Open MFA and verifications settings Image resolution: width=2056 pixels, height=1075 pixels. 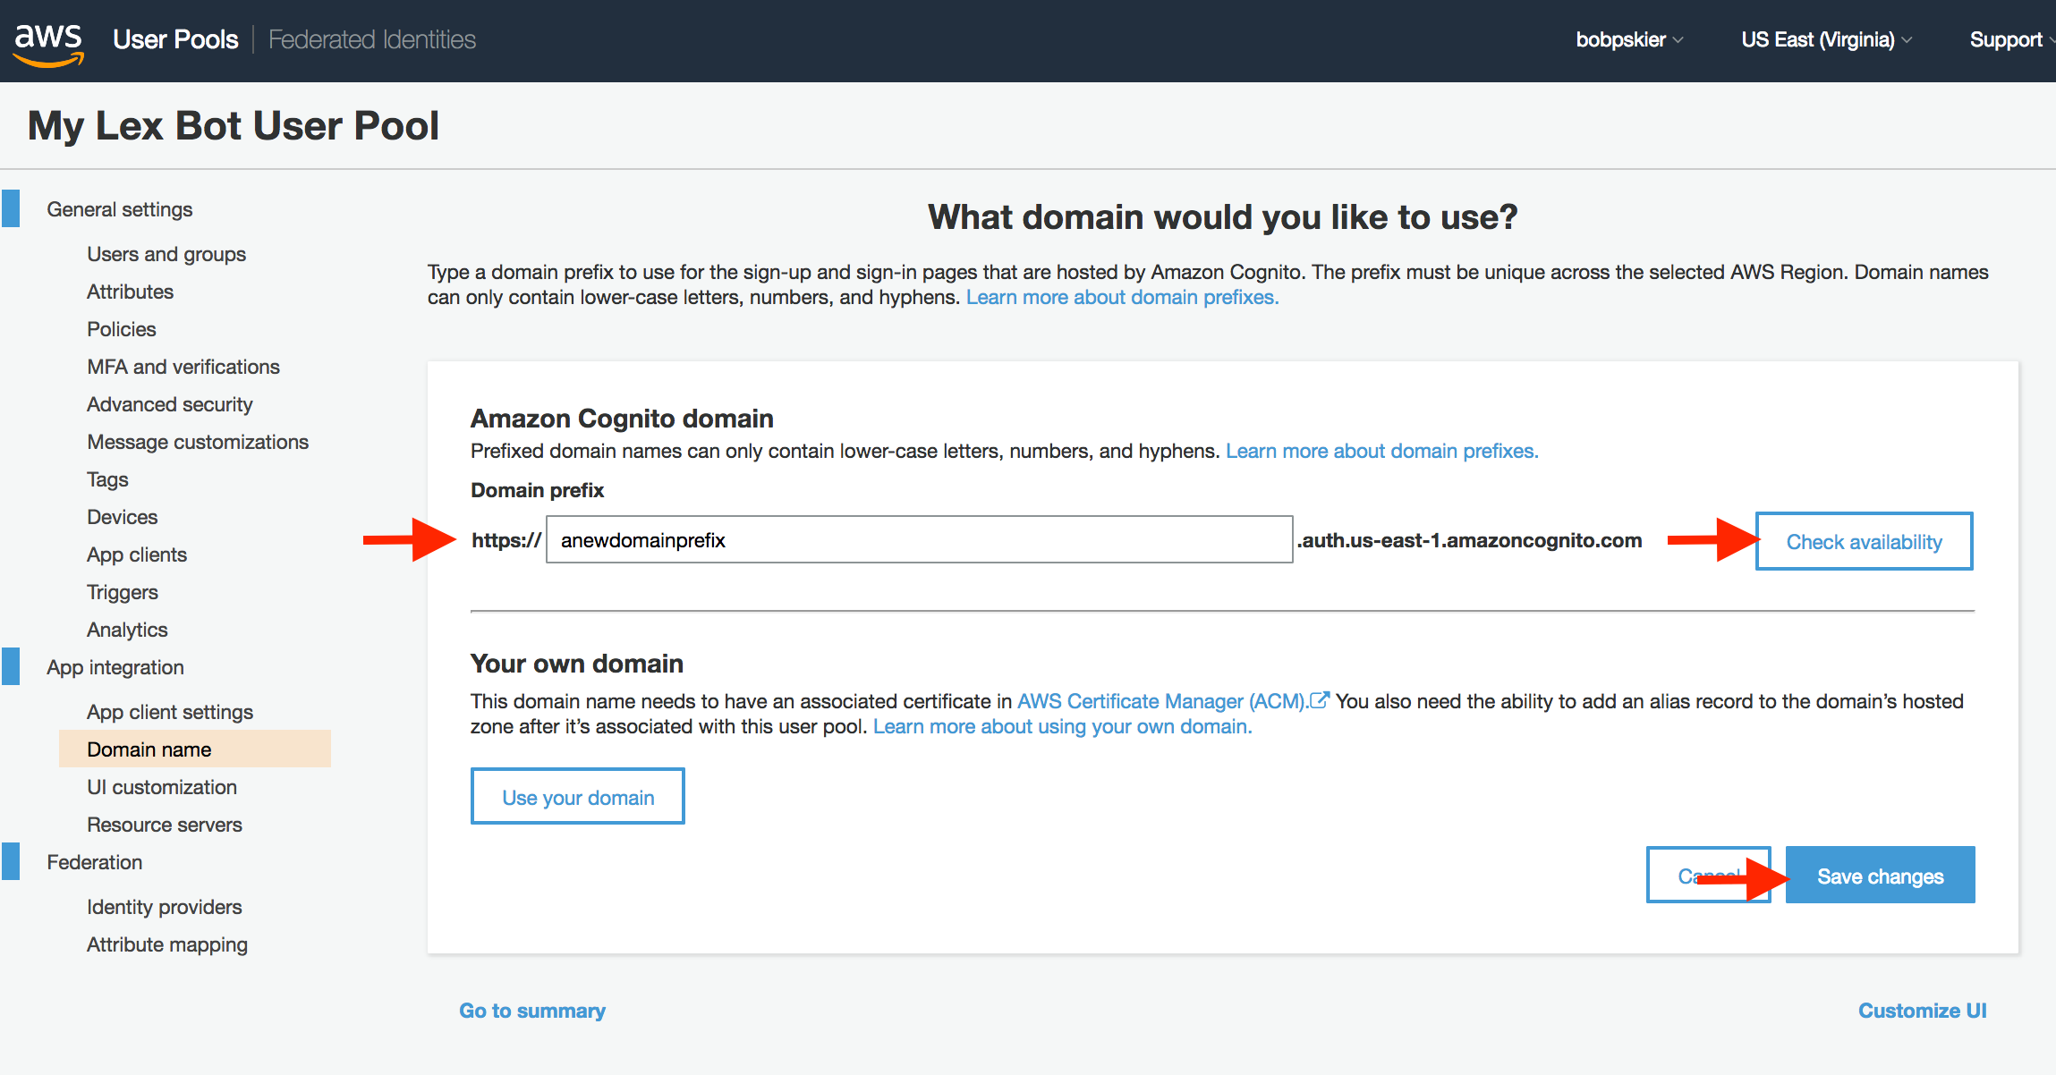[x=183, y=367]
